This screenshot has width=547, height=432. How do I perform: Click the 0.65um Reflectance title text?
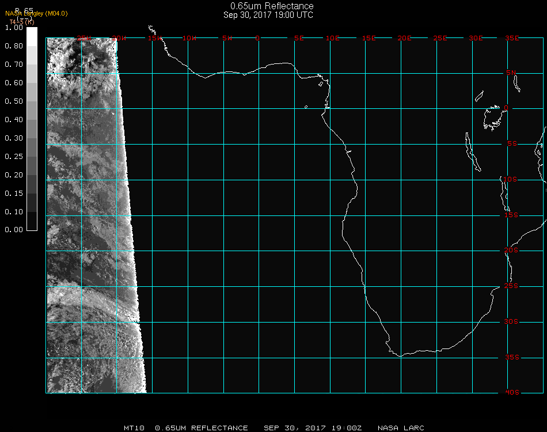pyautogui.click(x=272, y=6)
